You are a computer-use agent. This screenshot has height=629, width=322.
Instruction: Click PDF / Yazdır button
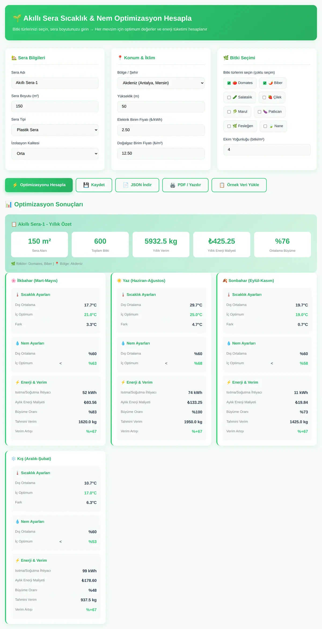point(185,185)
